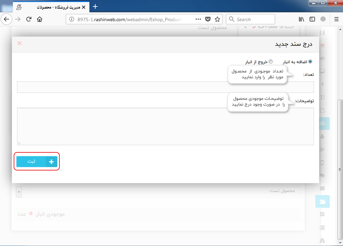The width and height of the screenshot is (343, 246).
Task: Click the road sidebar icon at bottom
Action: point(322,241)
